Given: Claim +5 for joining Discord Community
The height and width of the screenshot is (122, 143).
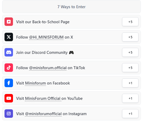Looking at the screenshot, I should pyautogui.click(x=130, y=52).
